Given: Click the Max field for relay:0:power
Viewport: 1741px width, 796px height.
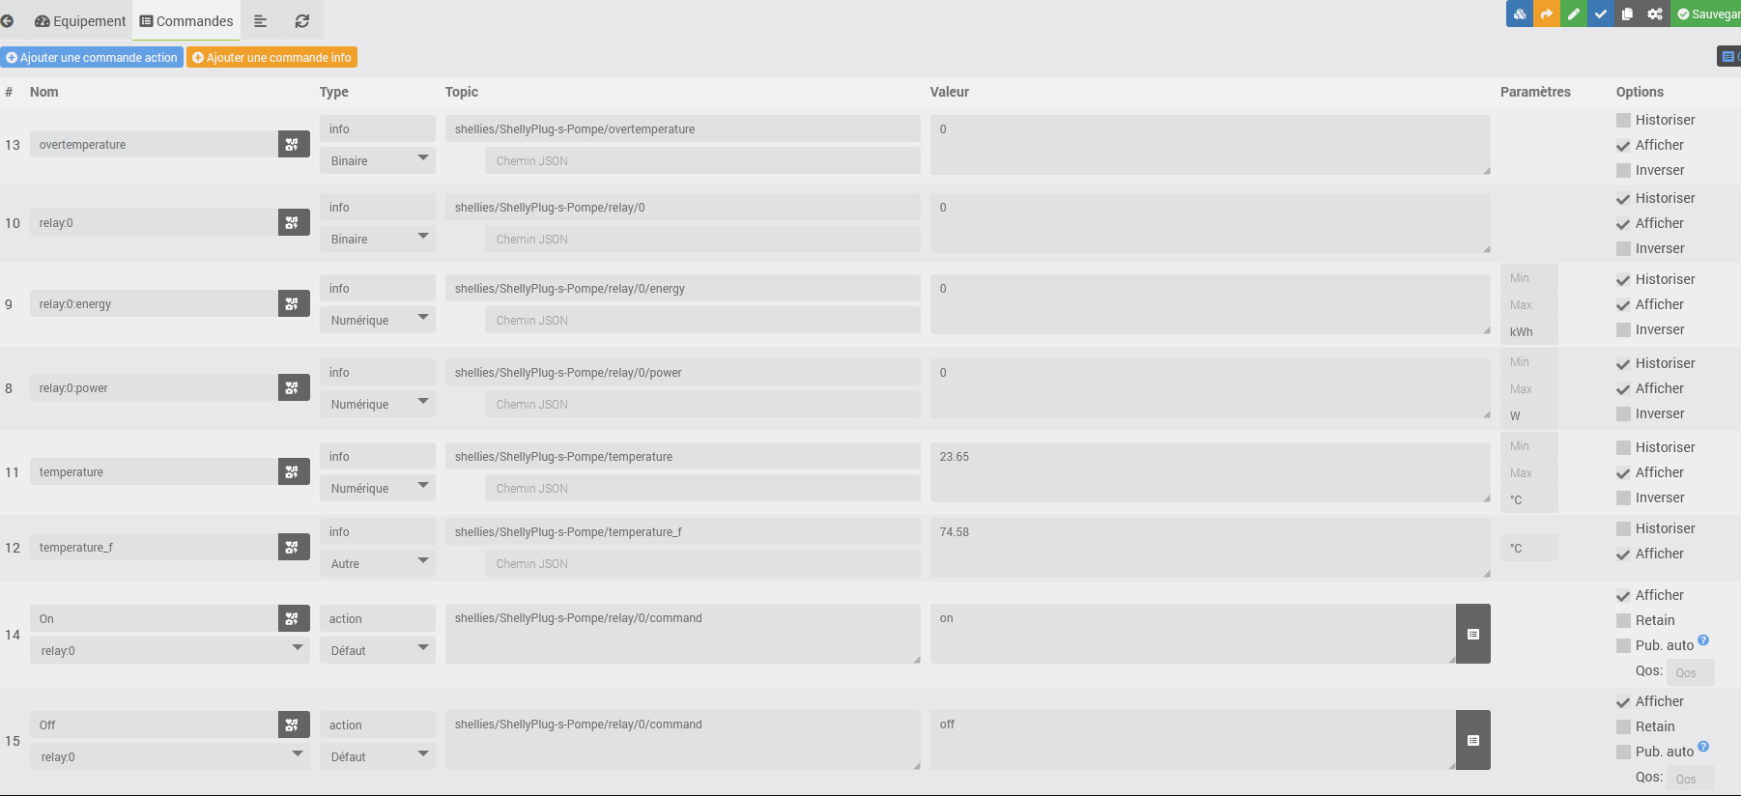Looking at the screenshot, I should tap(1528, 388).
